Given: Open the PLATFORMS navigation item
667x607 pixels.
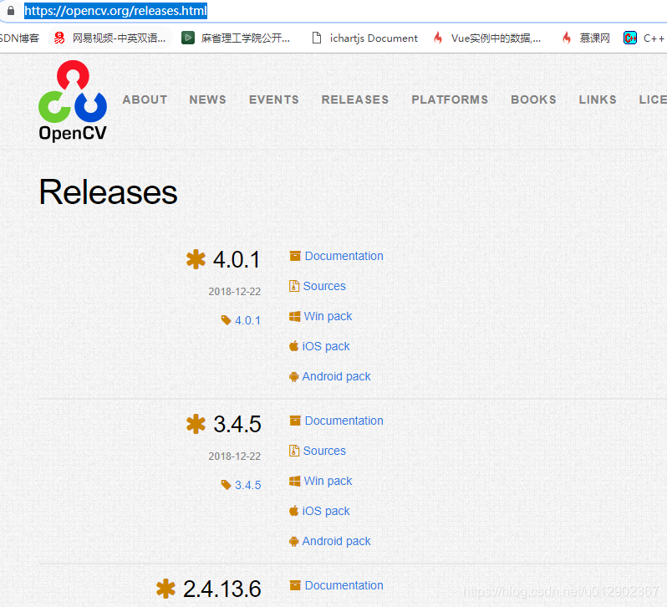Looking at the screenshot, I should [x=450, y=99].
